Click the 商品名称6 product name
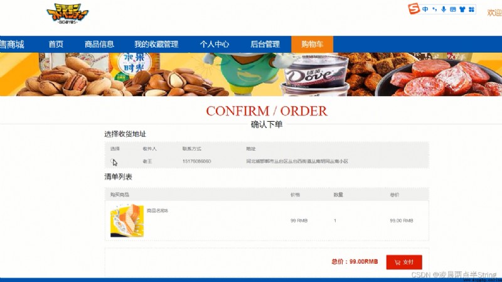This screenshot has height=282, width=502. tap(158, 210)
